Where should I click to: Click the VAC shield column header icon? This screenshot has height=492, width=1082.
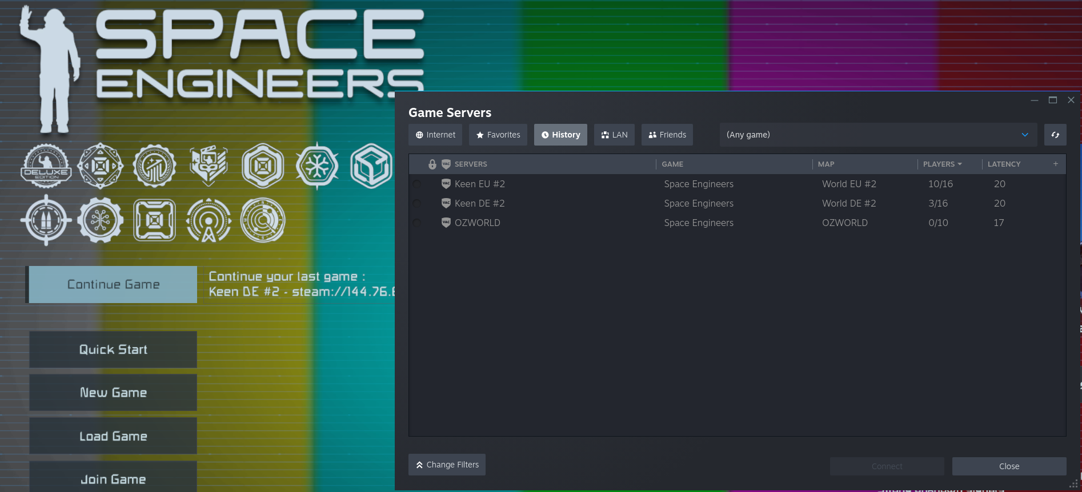(x=446, y=164)
